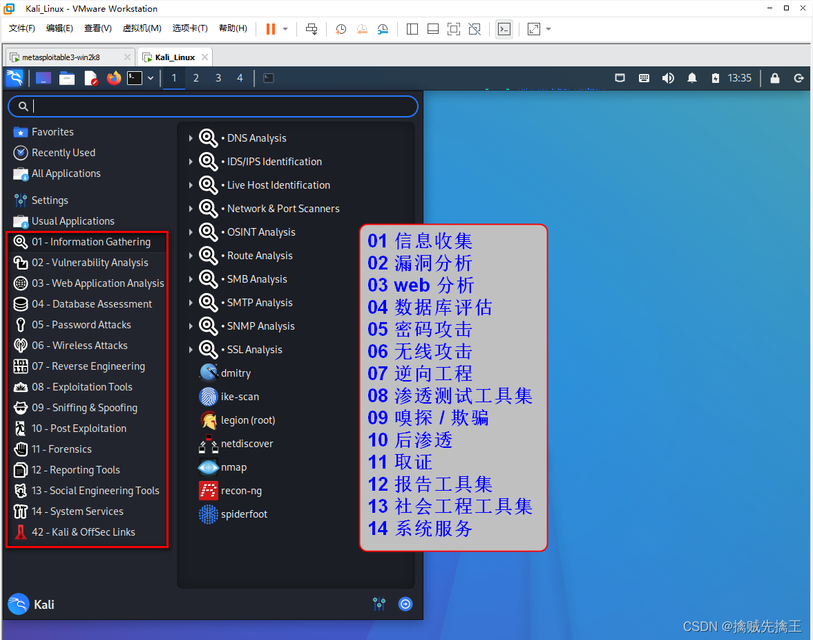Viewport: 813px width, 640px height.
Task: Launch the ike-scan fingerprint icon
Action: (209, 397)
